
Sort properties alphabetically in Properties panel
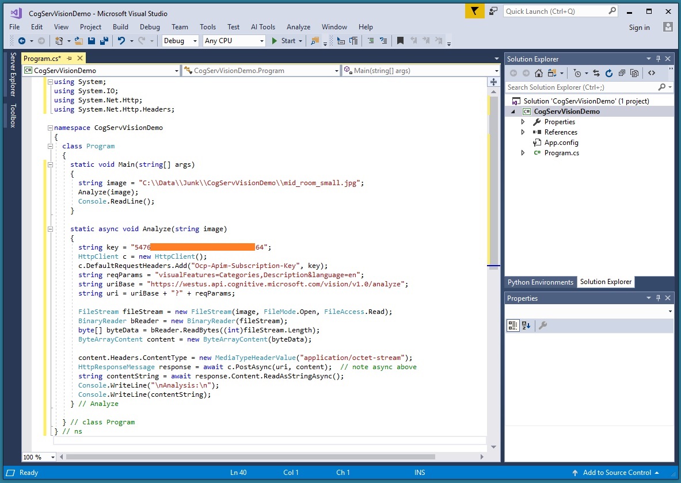(x=526, y=325)
